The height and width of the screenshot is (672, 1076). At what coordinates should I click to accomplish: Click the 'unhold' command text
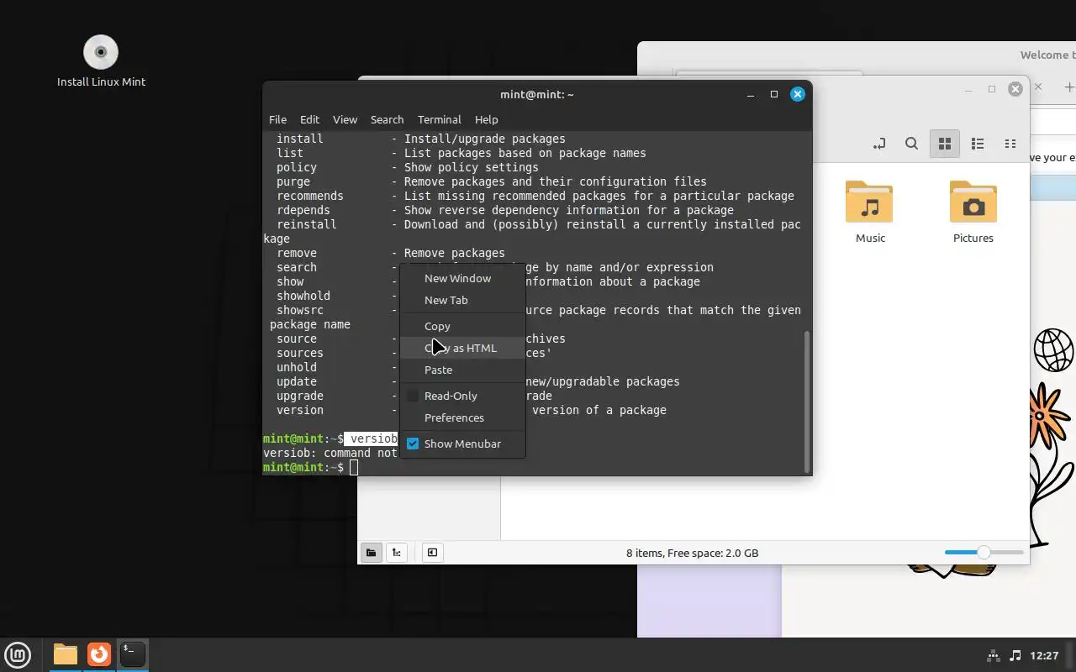[297, 367]
